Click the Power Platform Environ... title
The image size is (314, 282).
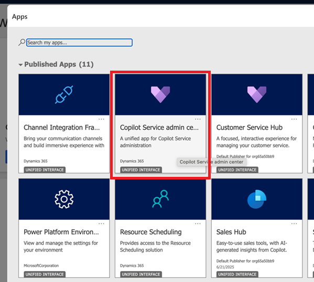tap(61, 232)
